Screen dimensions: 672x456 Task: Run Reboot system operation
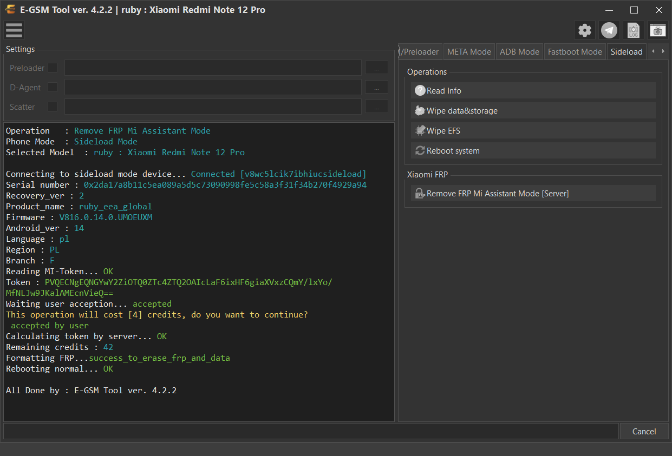pyautogui.click(x=533, y=151)
